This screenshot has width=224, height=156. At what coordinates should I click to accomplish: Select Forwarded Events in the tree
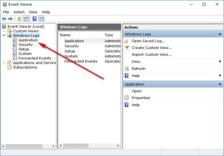pyautogui.click(x=35, y=58)
